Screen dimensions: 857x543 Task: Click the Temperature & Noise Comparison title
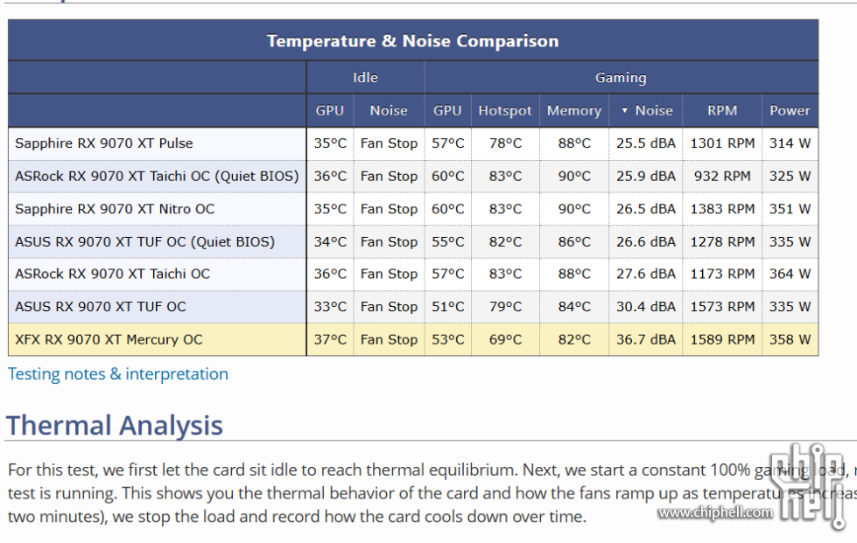point(412,41)
